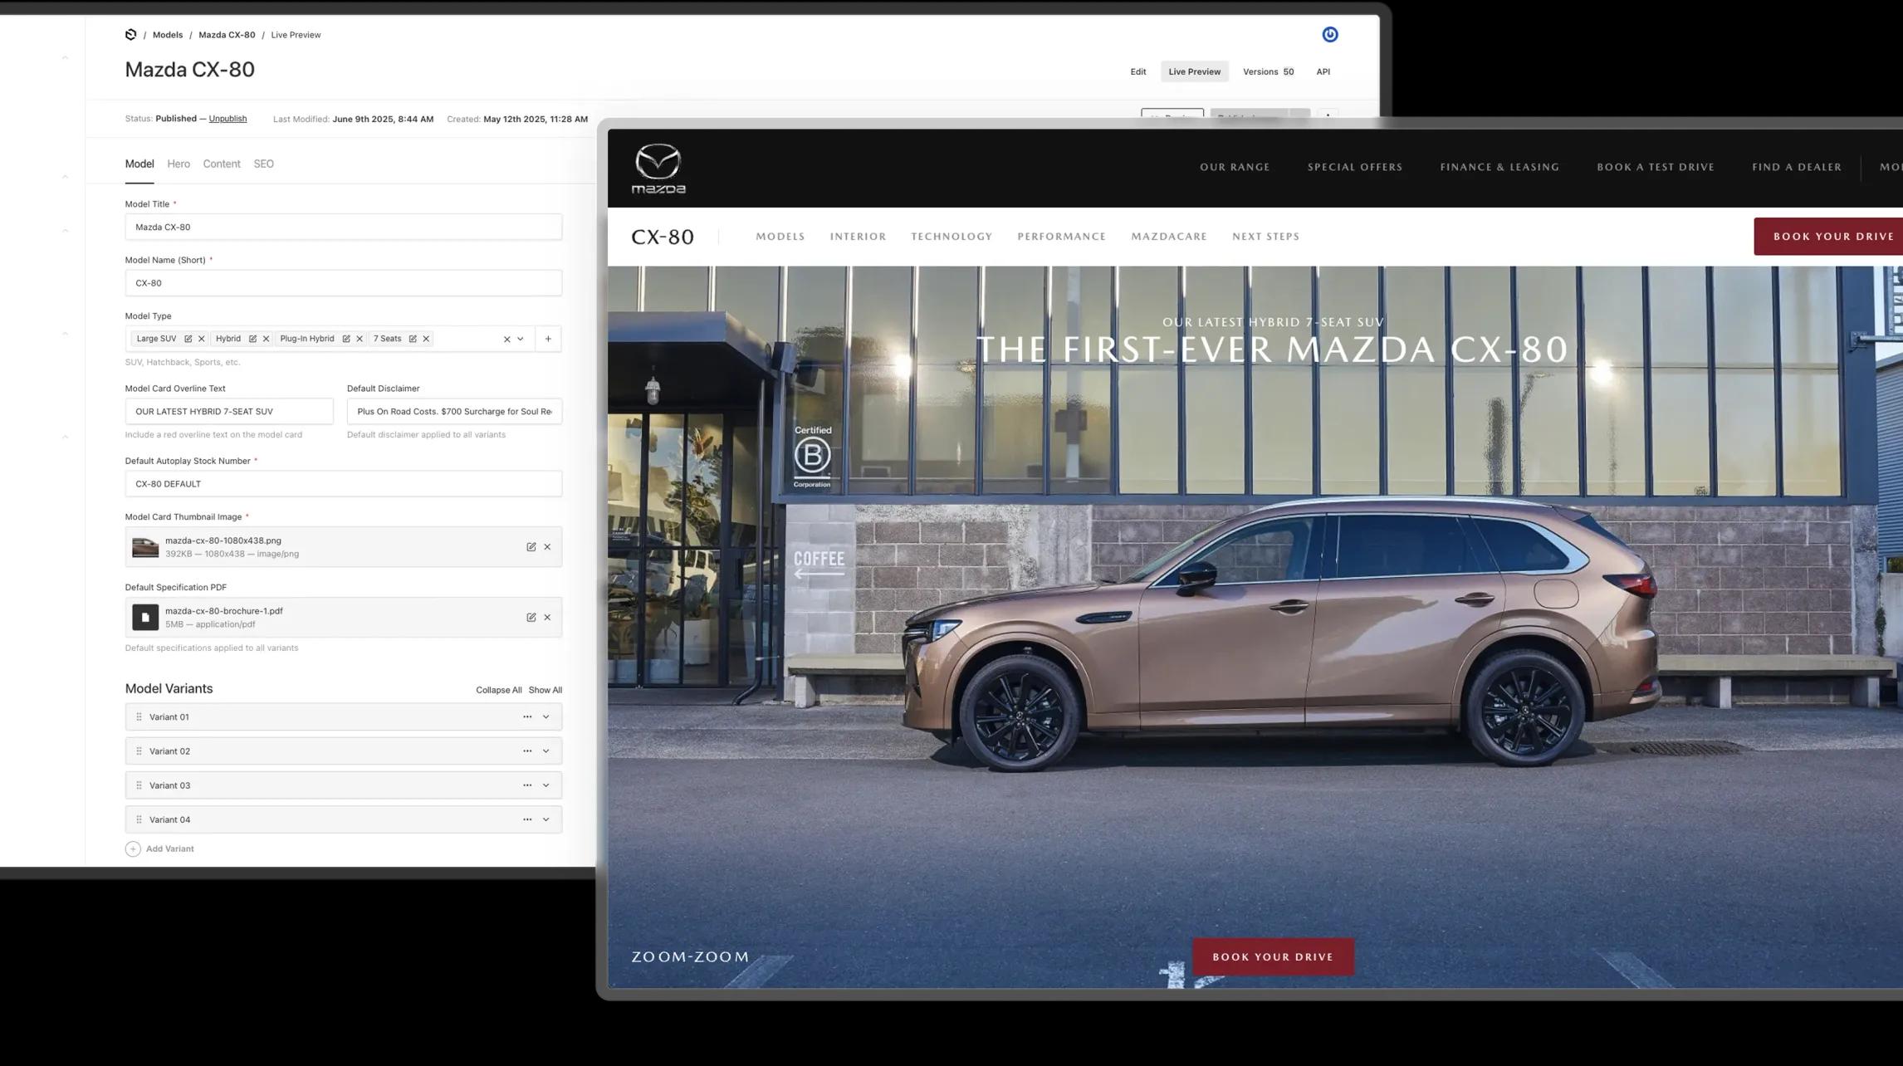Screen dimensions: 1903x1066
Task: Open the Variant 04 more options menu
Action: tap(527, 819)
